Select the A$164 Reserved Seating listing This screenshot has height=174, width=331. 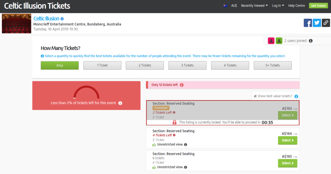(287, 140)
